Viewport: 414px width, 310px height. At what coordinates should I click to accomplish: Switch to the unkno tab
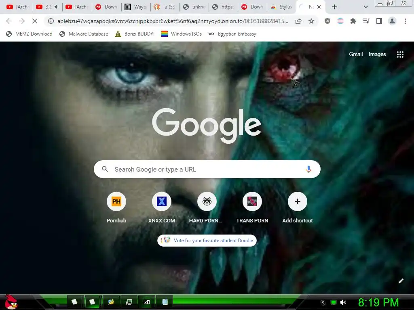pos(194,7)
